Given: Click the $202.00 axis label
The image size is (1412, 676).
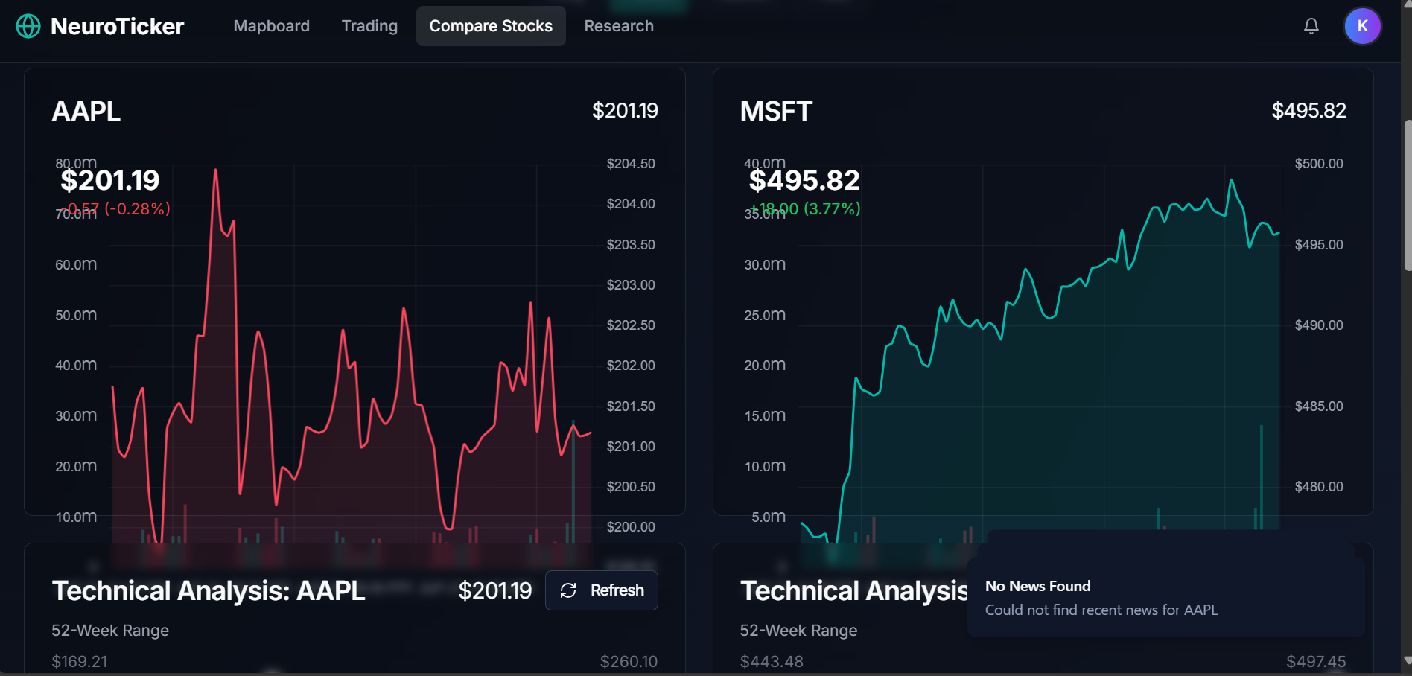Looking at the screenshot, I should pos(631,366).
